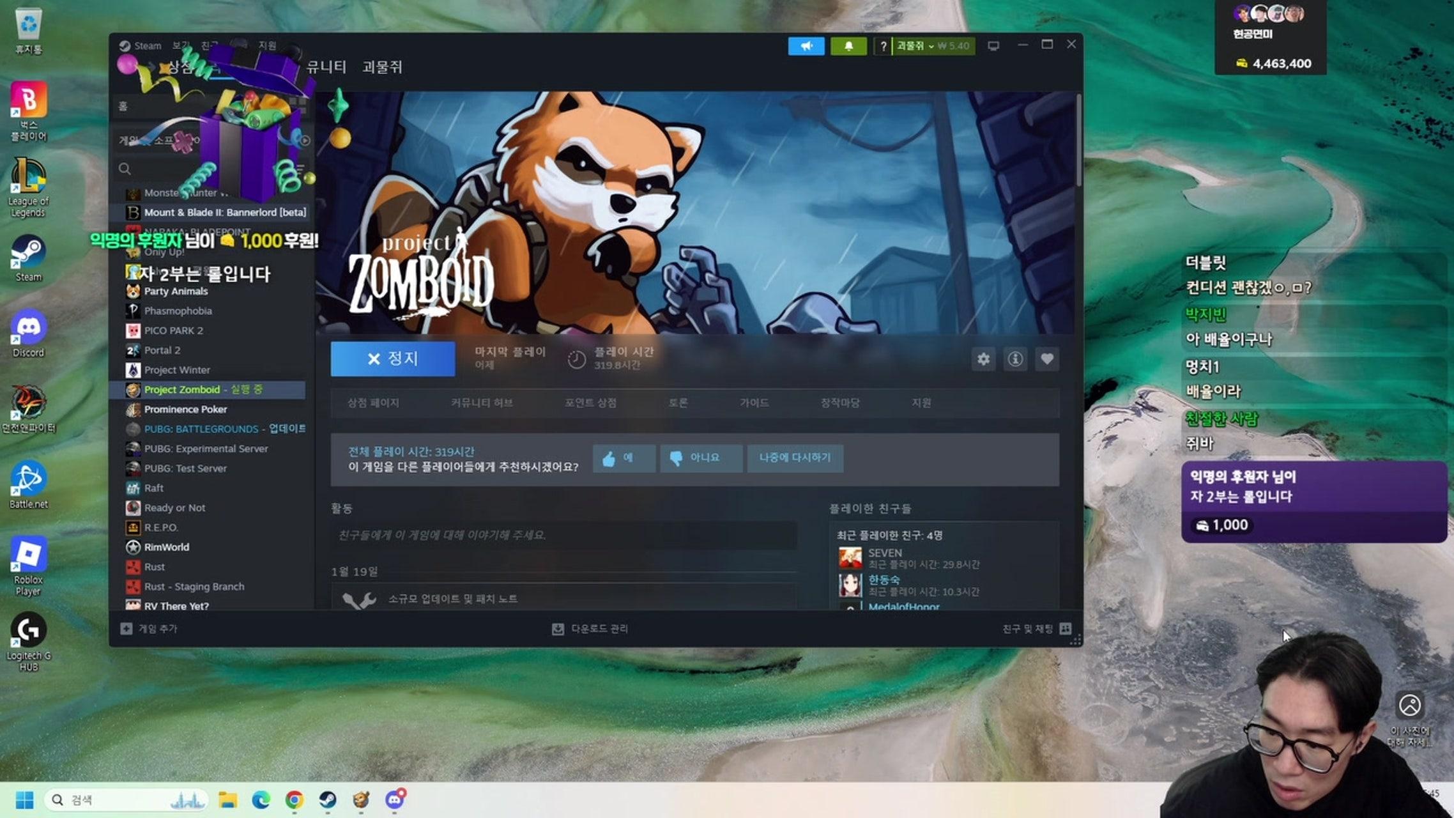Open friends and chat icon

pyautogui.click(x=1065, y=629)
